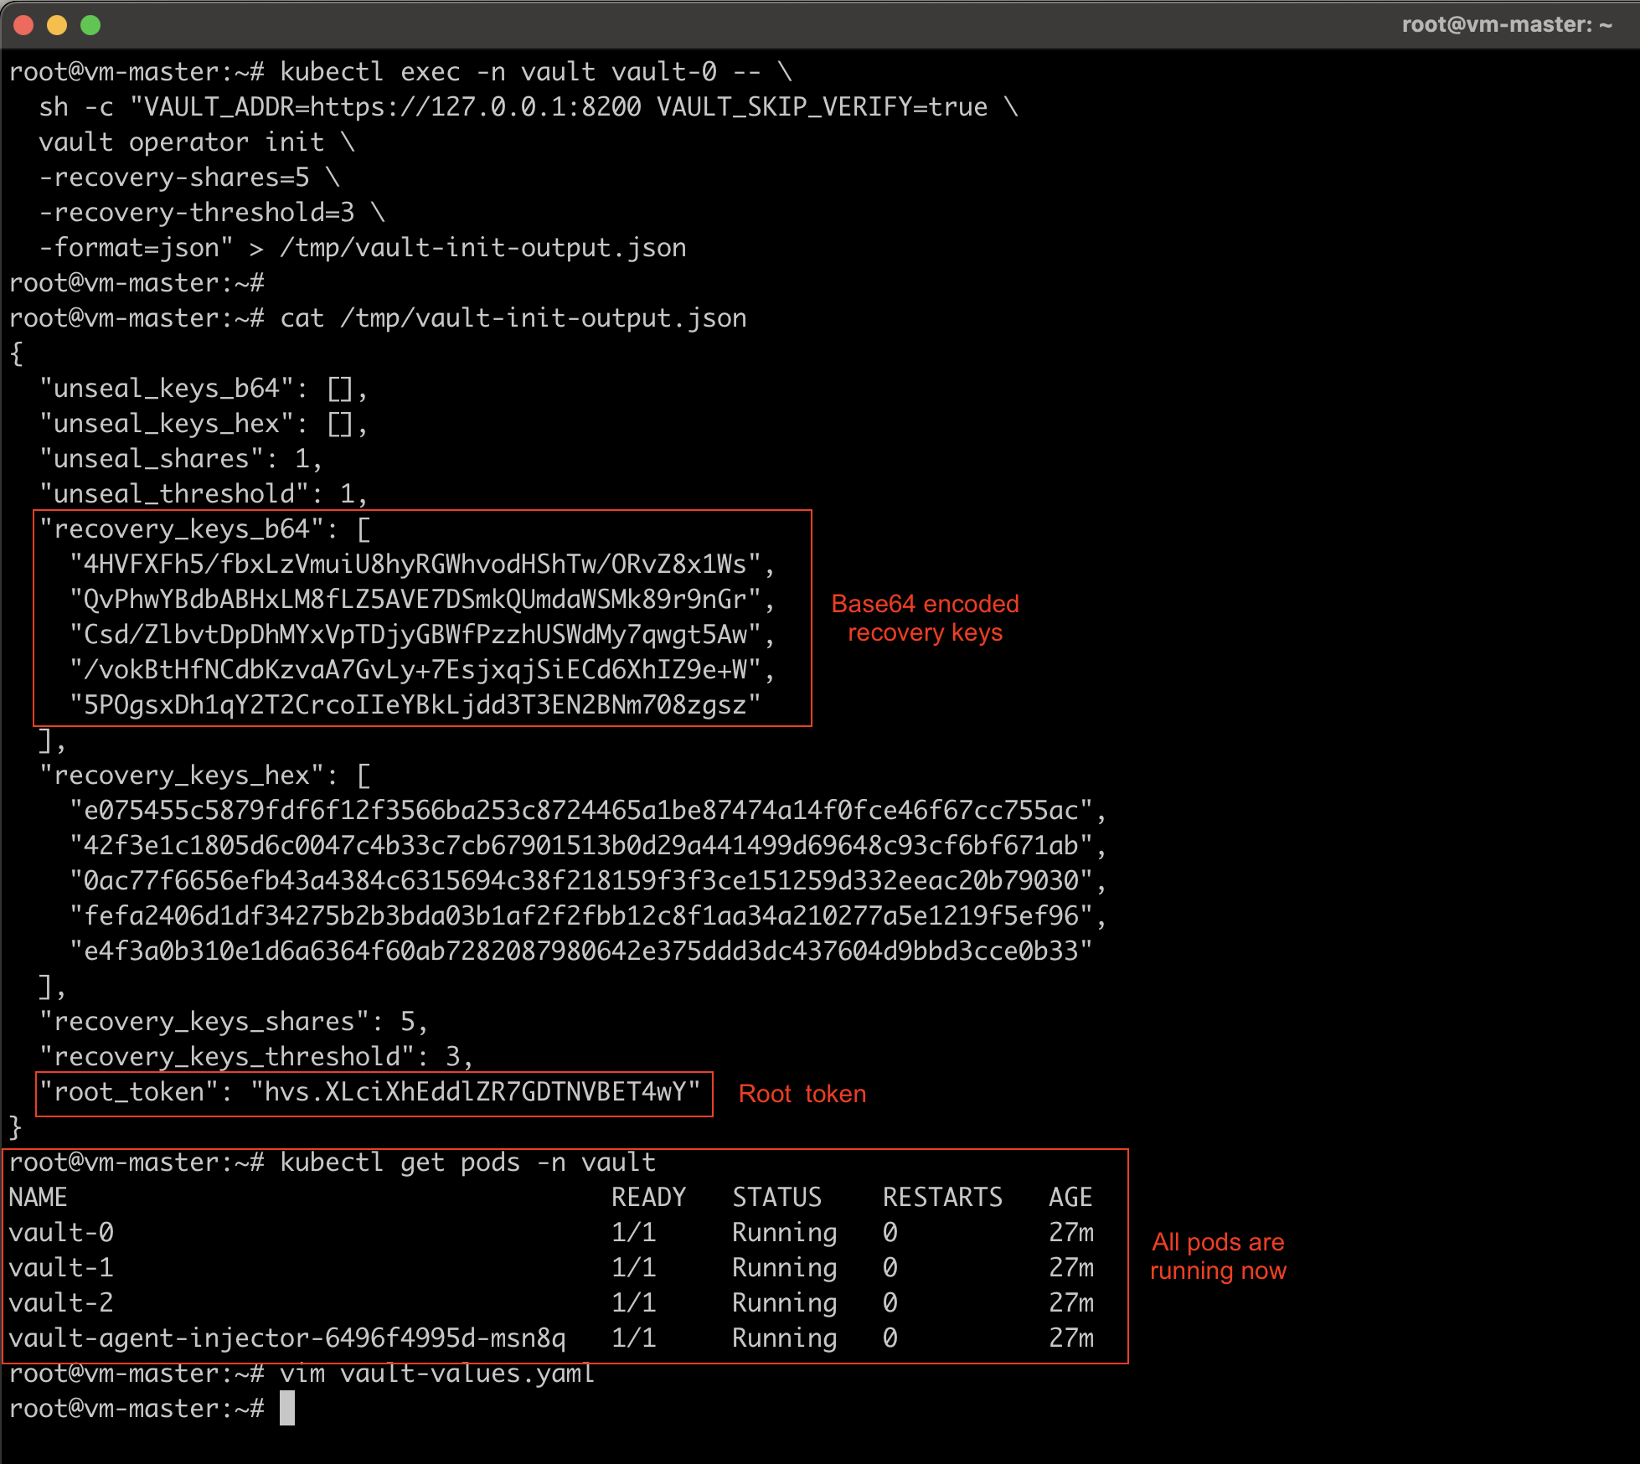Click the hex recovery key starting e075455c
This screenshot has width=1640, height=1464.
coord(581,810)
